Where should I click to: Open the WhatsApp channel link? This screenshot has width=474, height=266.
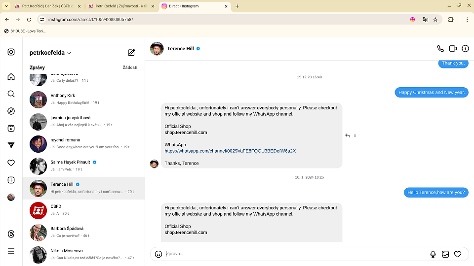[230, 151]
